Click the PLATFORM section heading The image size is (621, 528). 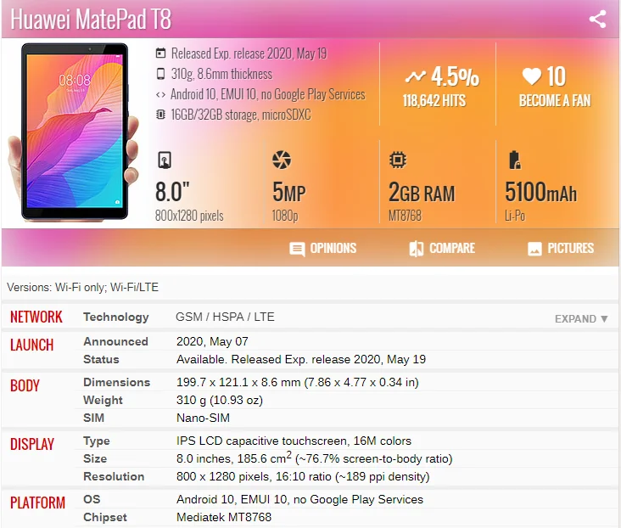[x=37, y=503]
